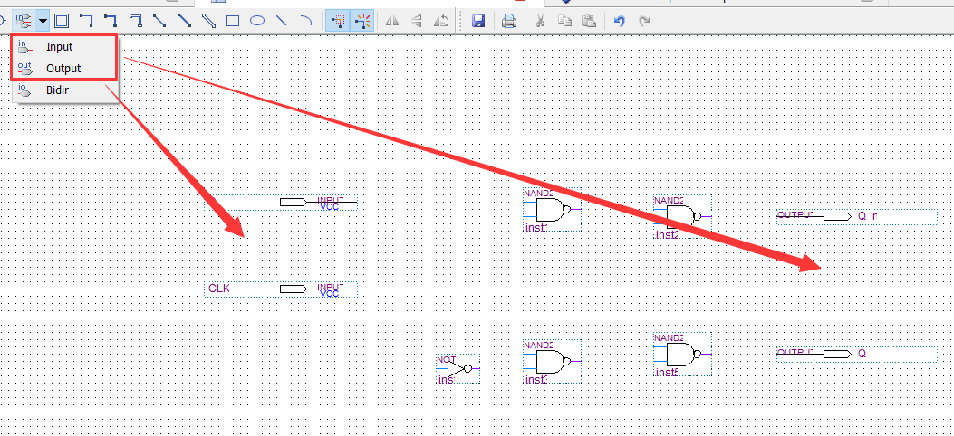Select the lower Q output pin
Screen dimensions: 954x436
(x=857, y=354)
